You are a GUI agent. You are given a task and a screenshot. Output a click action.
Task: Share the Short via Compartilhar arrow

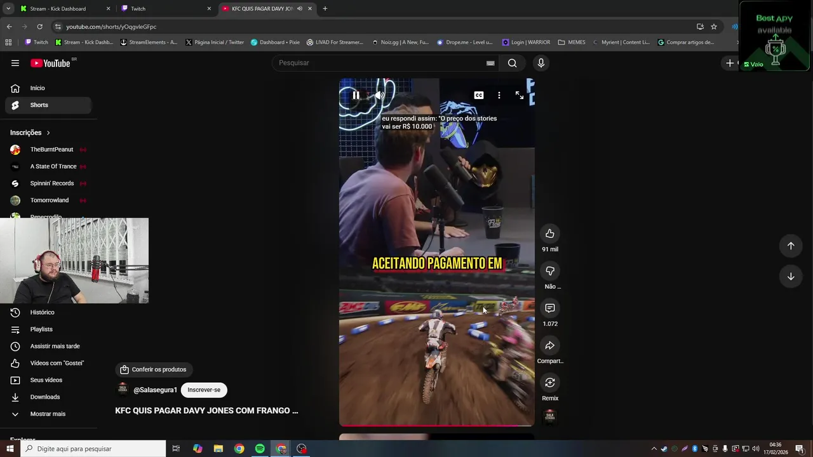pyautogui.click(x=550, y=345)
